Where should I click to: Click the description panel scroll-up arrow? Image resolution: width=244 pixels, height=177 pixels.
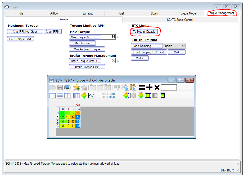238,164
